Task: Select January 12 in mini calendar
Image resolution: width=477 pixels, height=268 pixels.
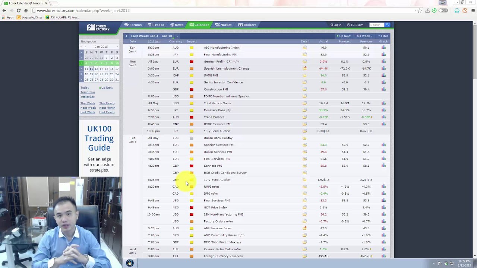Action: [91, 69]
